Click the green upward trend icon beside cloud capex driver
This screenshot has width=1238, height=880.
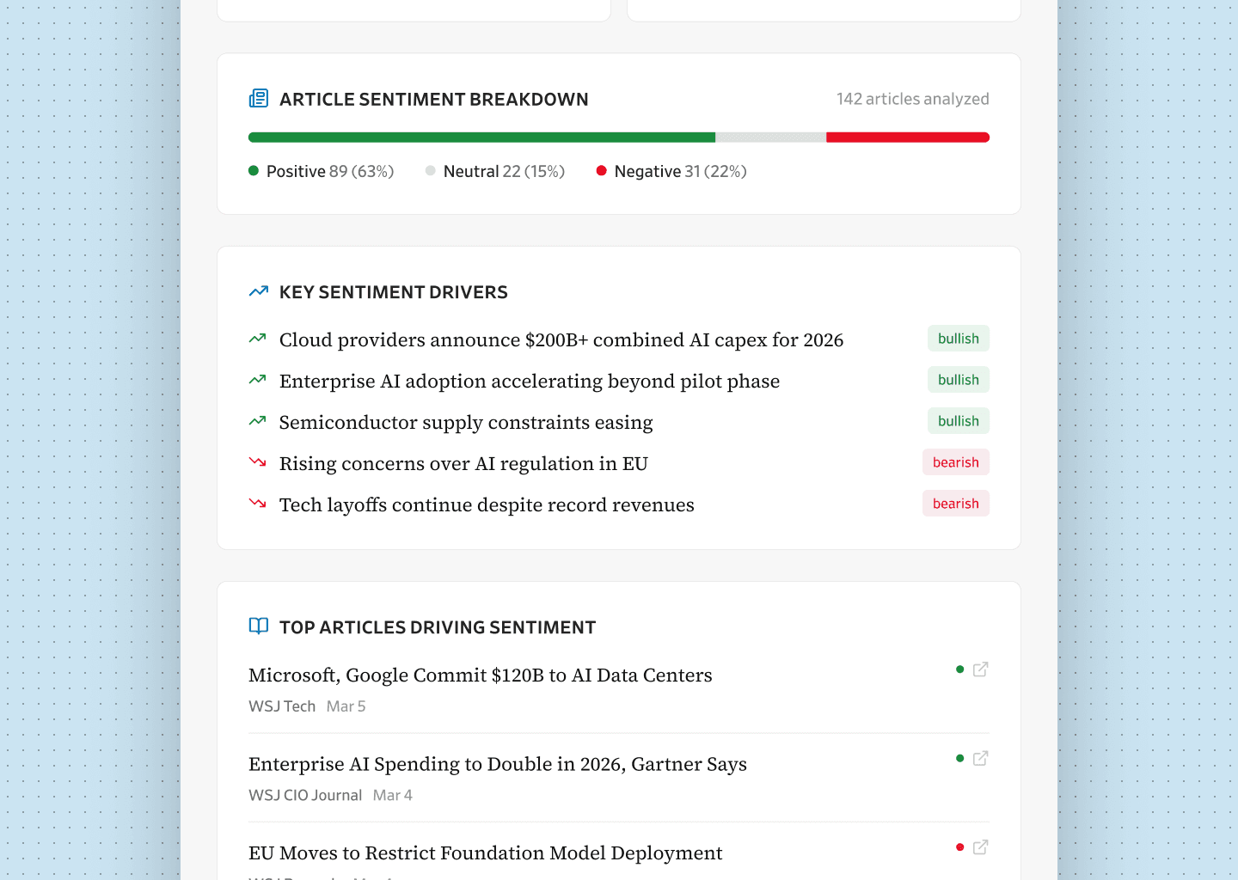[257, 338]
